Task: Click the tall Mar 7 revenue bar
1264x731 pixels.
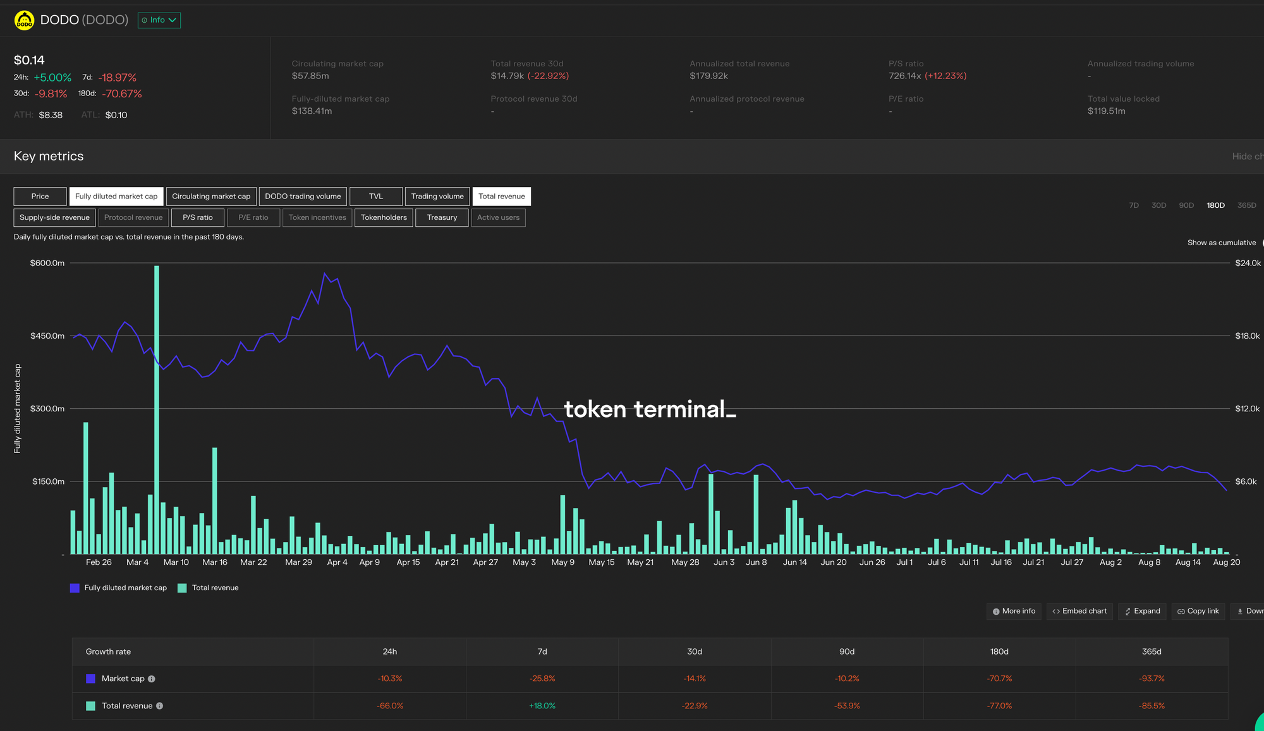Action: 157,409
